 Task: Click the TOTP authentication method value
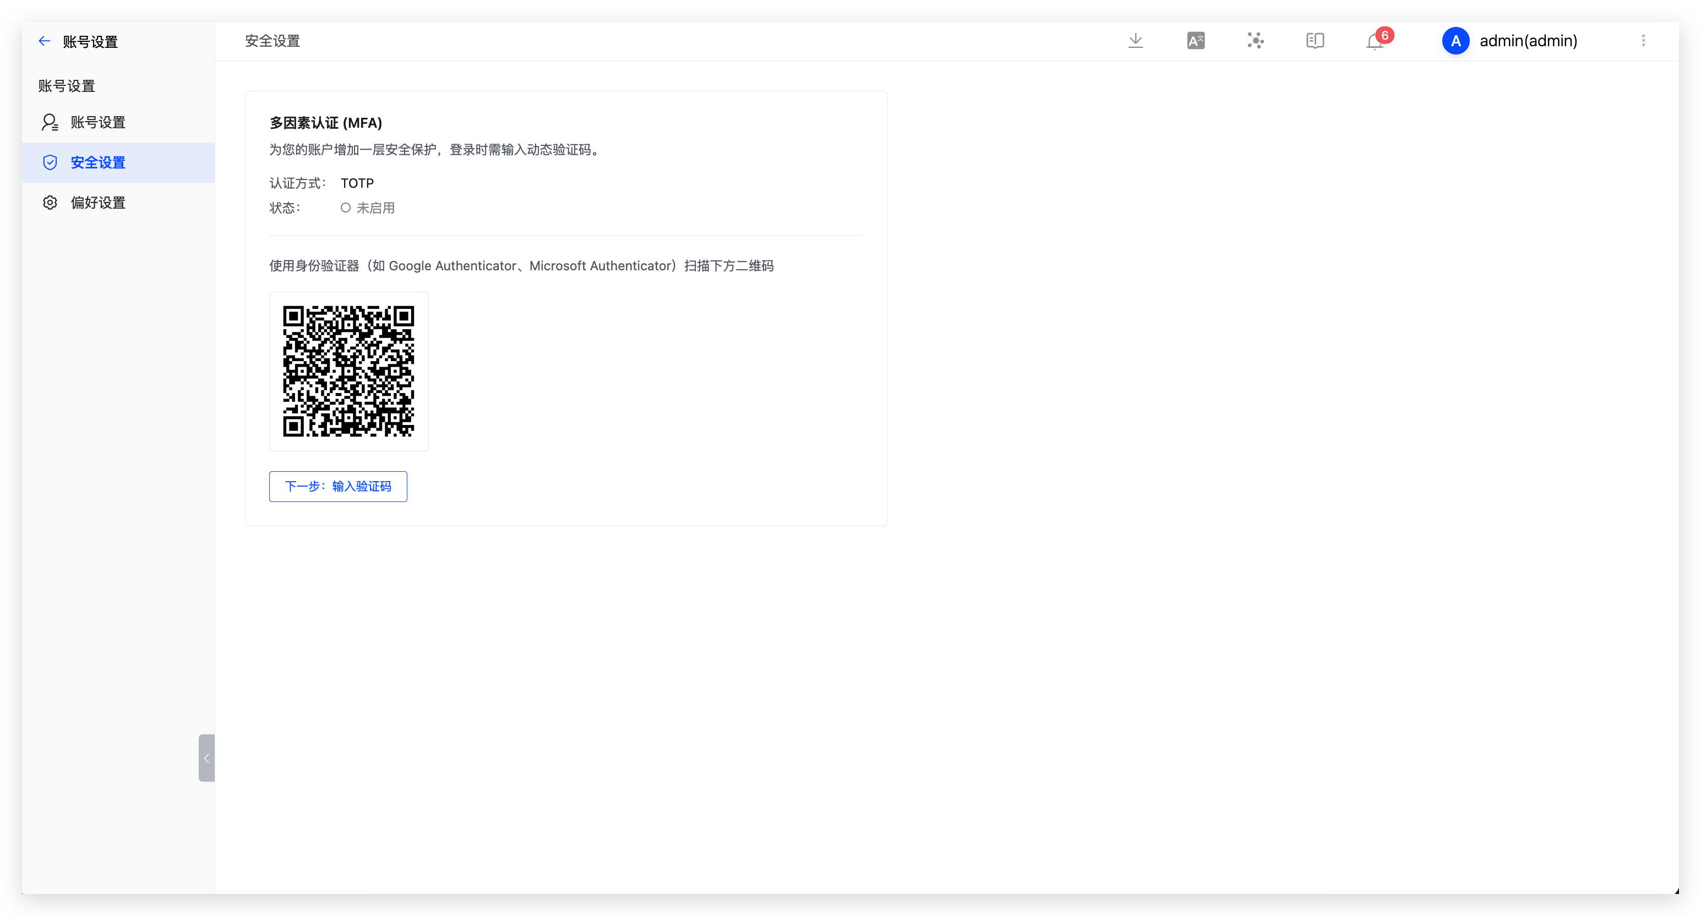tap(357, 183)
